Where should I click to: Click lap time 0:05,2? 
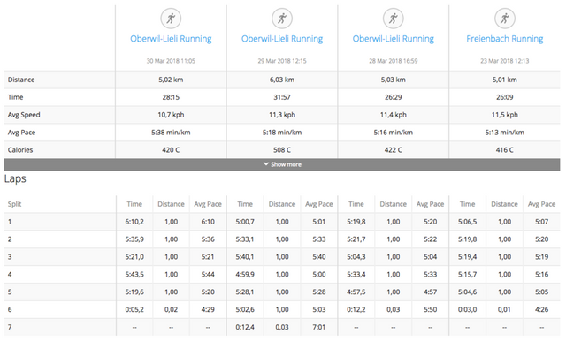pos(134,310)
